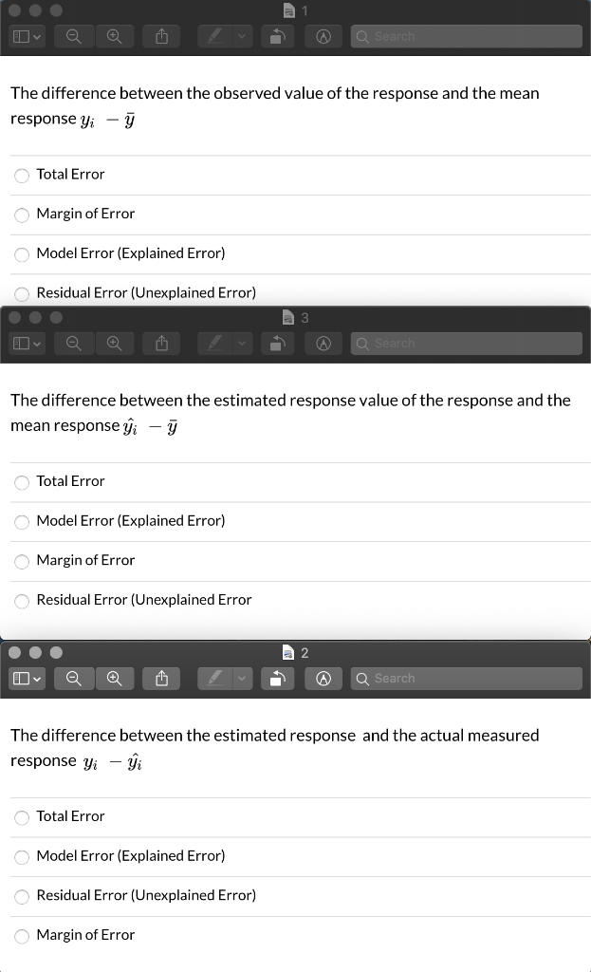Click document icon in window 1 title
Image resolution: width=591 pixels, height=972 pixels.
click(288, 10)
